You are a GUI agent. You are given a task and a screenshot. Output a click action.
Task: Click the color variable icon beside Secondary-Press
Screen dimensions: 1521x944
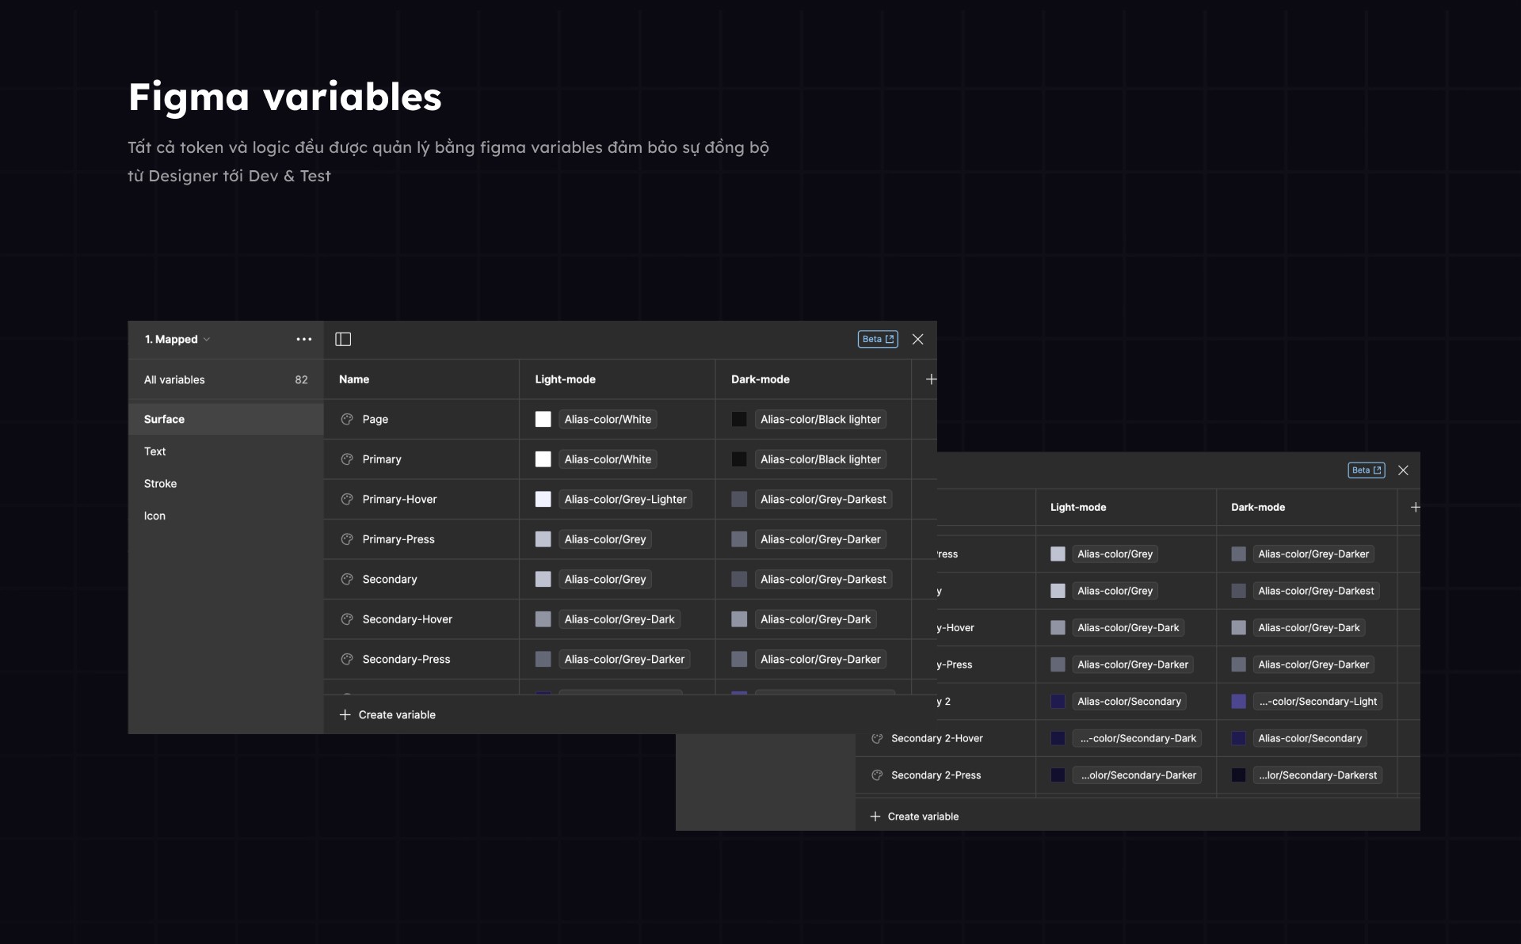click(347, 659)
